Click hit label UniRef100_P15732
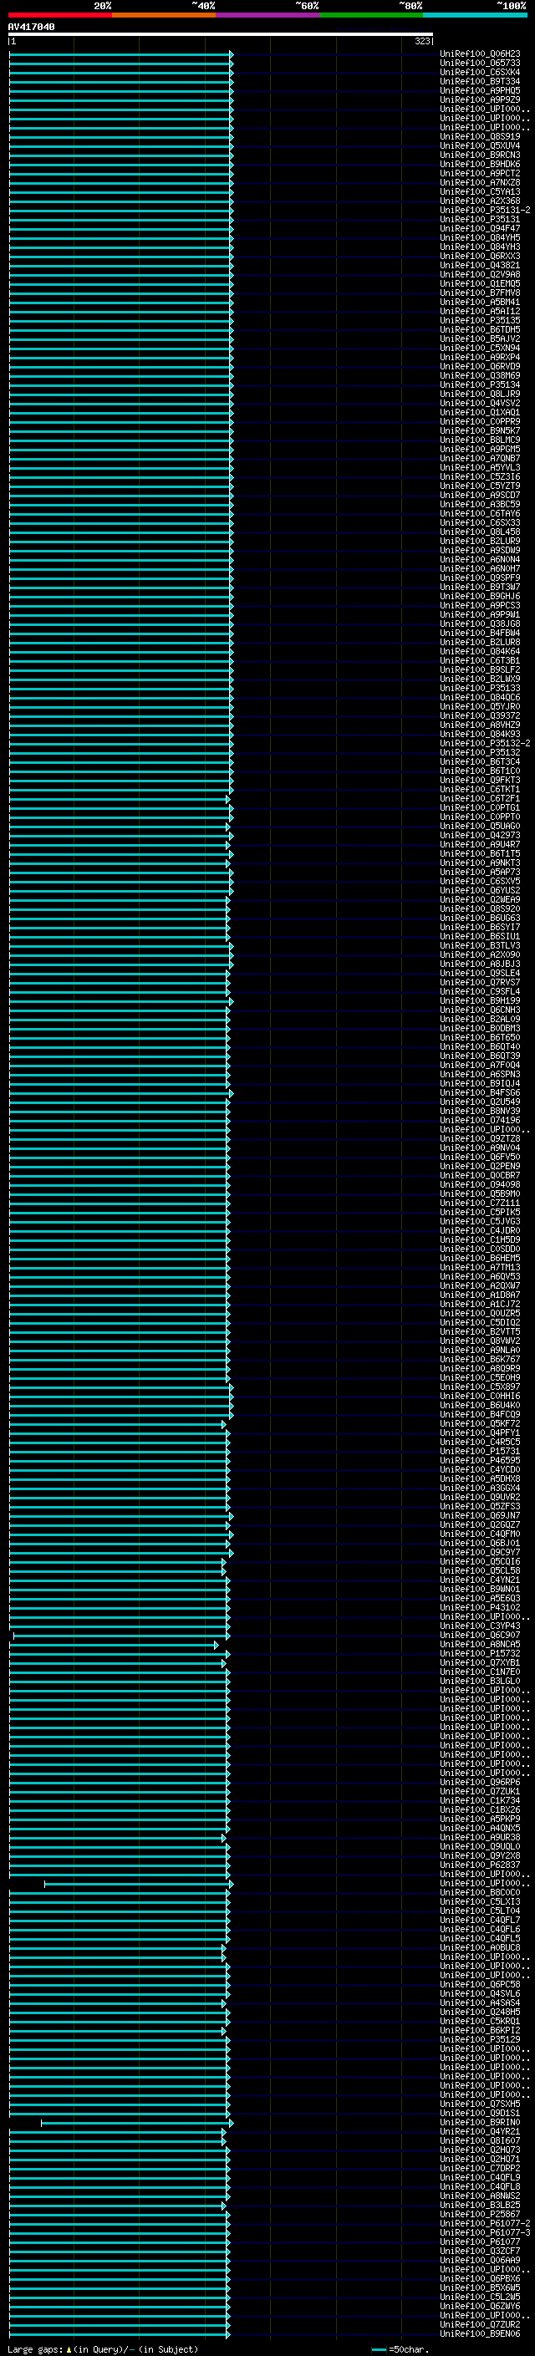Viewport: 535px width, 2356px height. [480, 1654]
